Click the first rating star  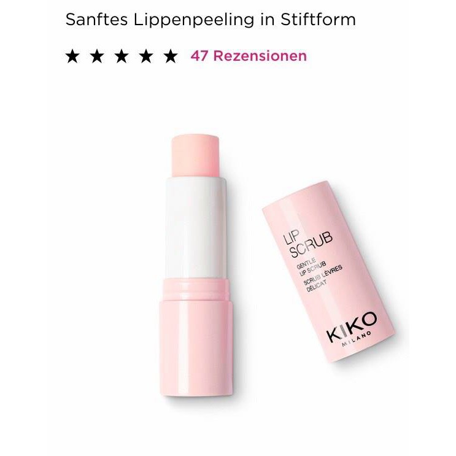coord(72,56)
